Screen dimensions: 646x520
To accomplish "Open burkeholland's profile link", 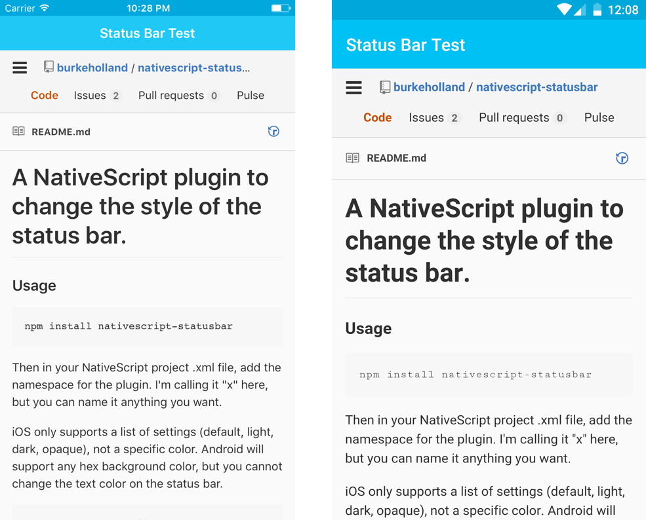I will (x=92, y=67).
